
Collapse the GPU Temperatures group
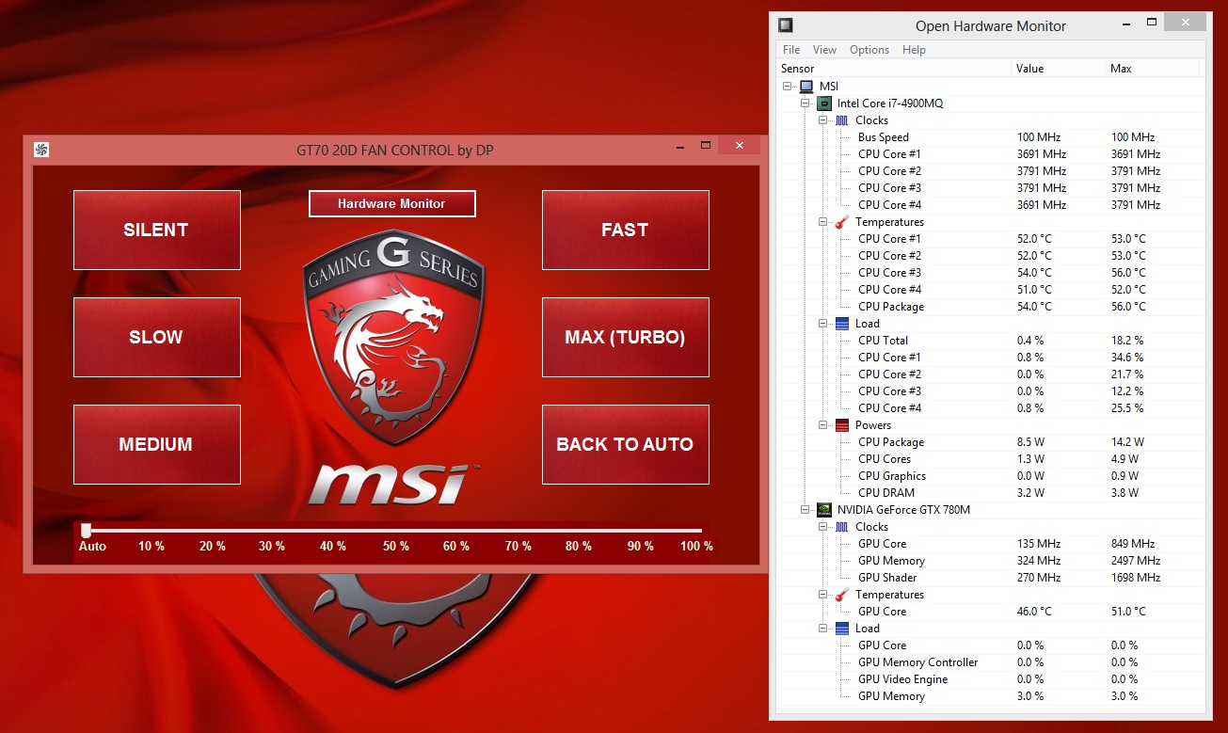(823, 595)
